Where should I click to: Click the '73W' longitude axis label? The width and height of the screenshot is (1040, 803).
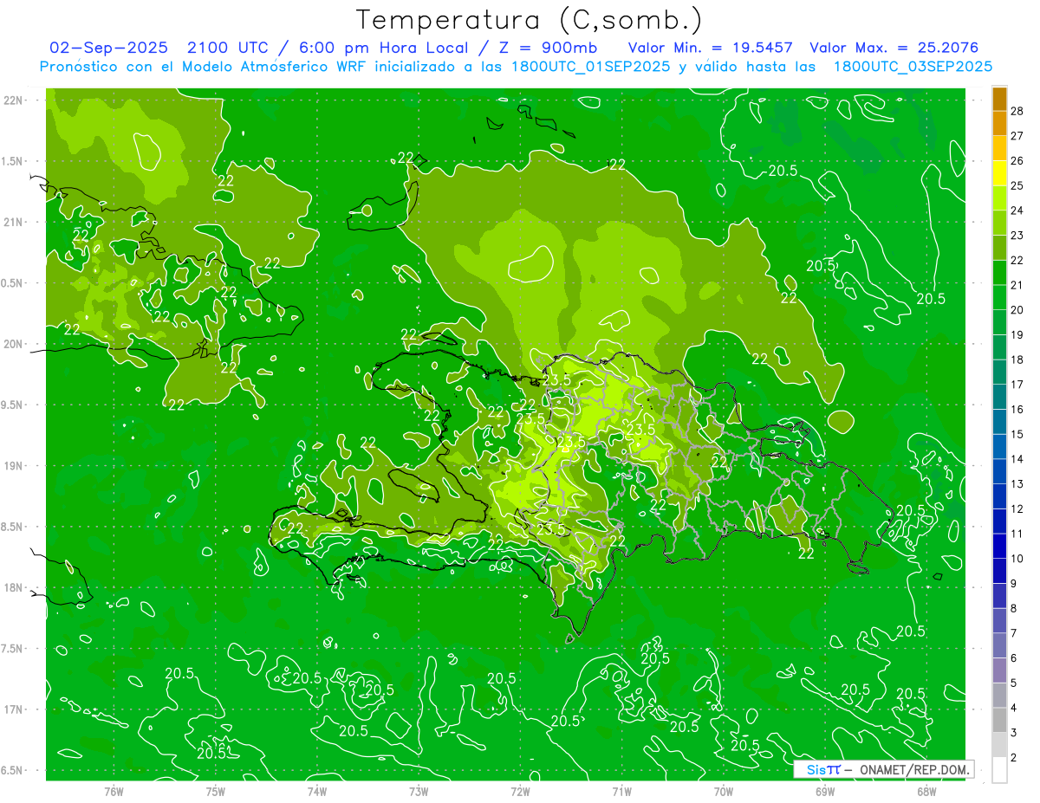coord(419,791)
